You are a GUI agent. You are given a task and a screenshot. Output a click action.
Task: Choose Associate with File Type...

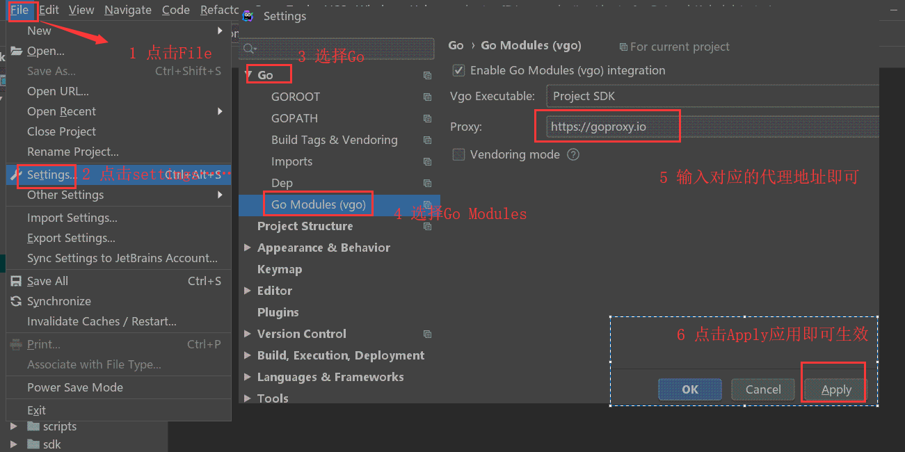(118, 364)
